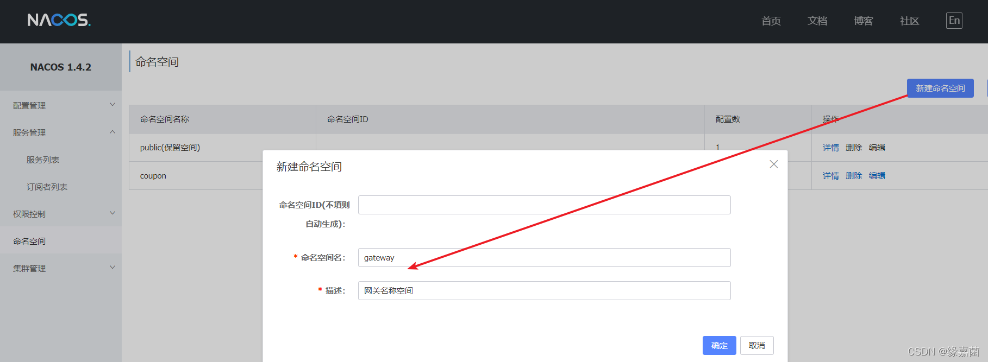Collapse the 服务管理 menu chevron
Screen dimensions: 988x362
pos(112,132)
